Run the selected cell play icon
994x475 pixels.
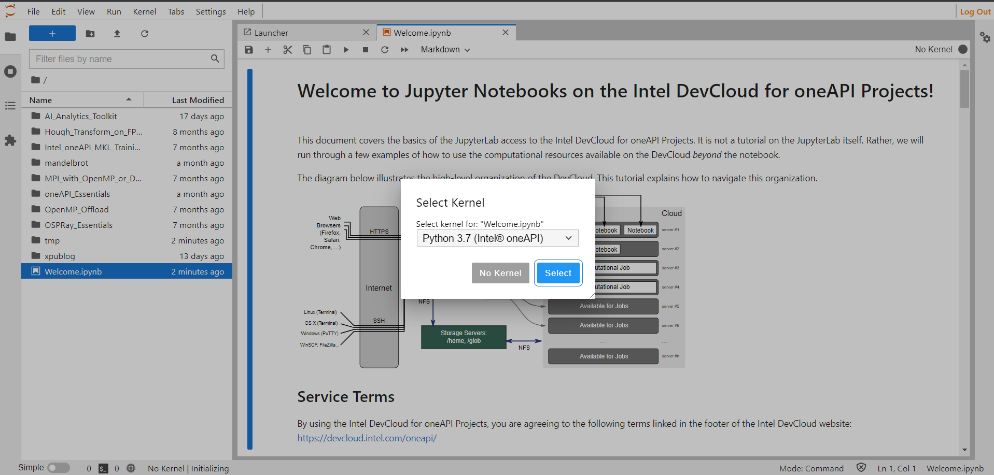(x=346, y=50)
